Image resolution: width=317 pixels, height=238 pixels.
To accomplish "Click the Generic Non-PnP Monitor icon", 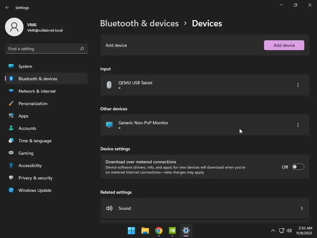I will 109,125.
